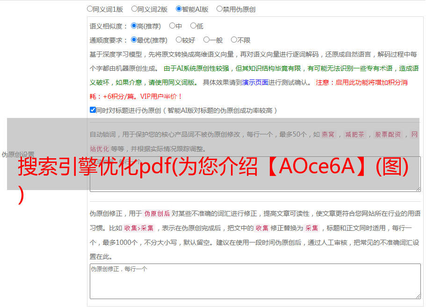Open the 演示页面 link

click(x=255, y=82)
